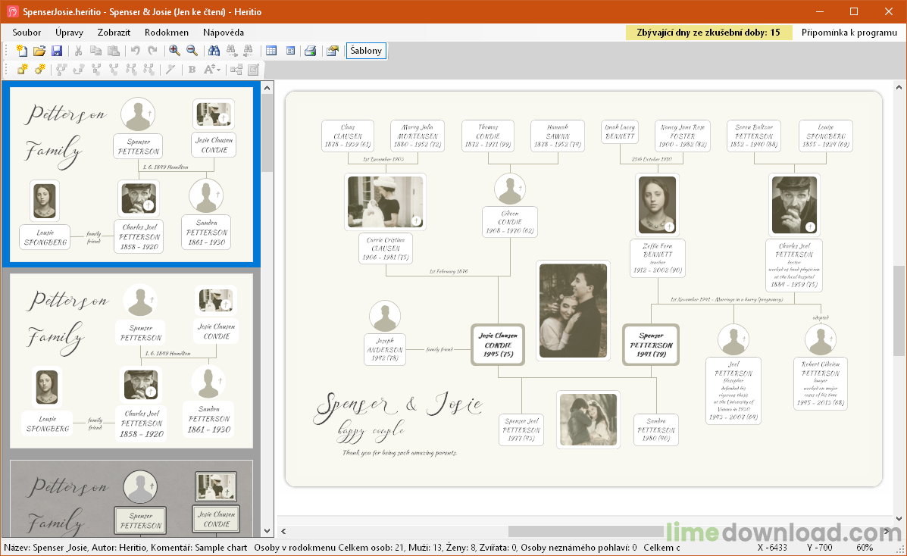Click Připomínka k programu link
The image size is (907, 556).
(x=849, y=33)
